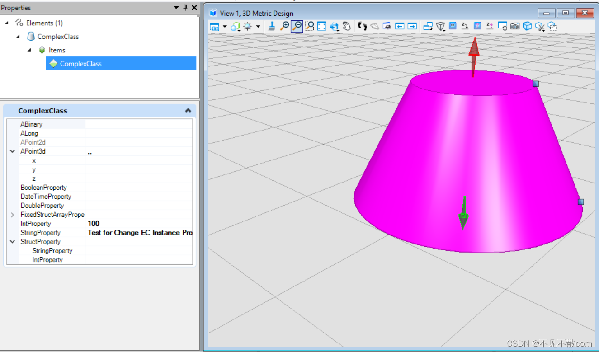
Task: Click the Show Active Depth icon
Action: [490, 26]
